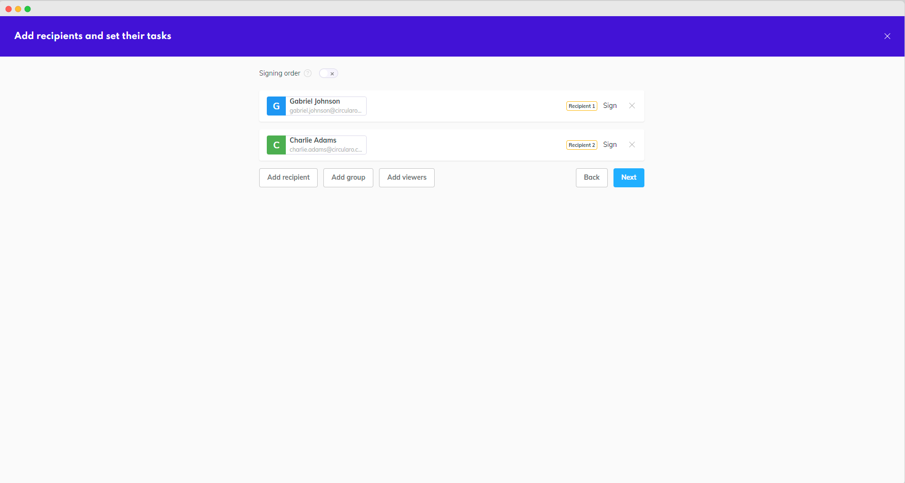Click the Signing order help icon
The width and height of the screenshot is (905, 483).
tap(308, 73)
